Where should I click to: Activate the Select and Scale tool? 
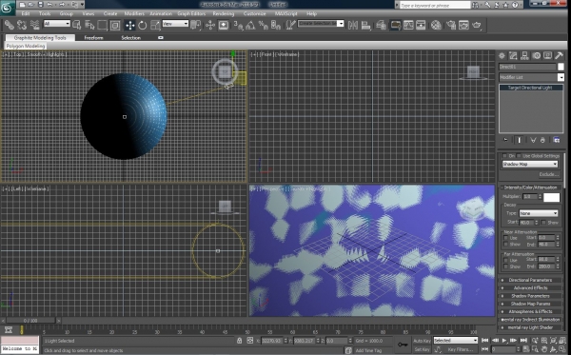155,25
